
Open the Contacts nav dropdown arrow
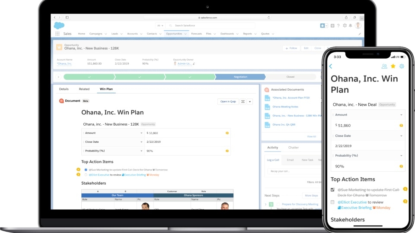[160, 34]
